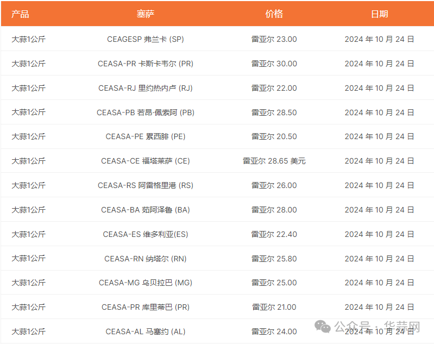Select the CEASA-AL 马塞约 (AL) cell
434x344 pixels.
click(x=146, y=332)
